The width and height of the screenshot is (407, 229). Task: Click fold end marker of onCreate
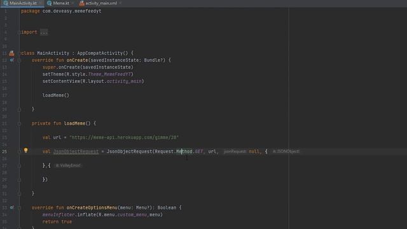19,109
